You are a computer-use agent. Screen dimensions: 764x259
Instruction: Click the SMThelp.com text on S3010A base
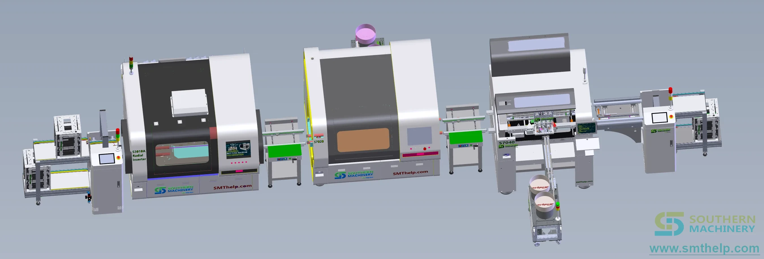(x=232, y=187)
